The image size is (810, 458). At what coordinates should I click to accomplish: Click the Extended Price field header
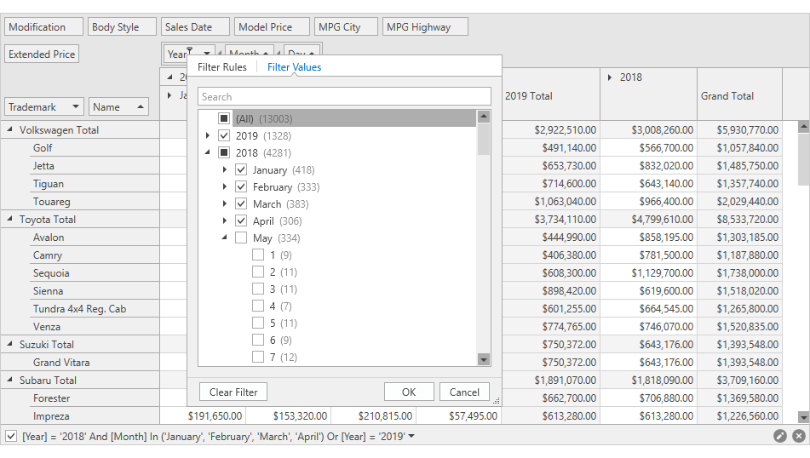click(42, 54)
